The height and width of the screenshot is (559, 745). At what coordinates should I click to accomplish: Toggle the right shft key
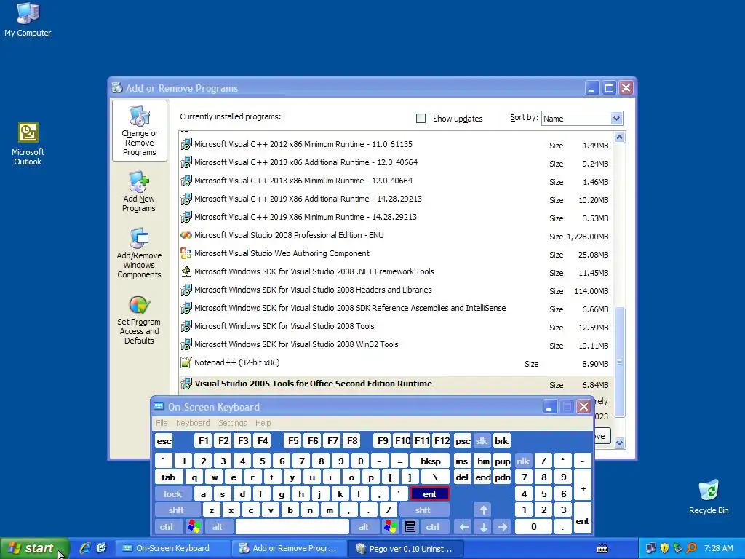point(423,510)
